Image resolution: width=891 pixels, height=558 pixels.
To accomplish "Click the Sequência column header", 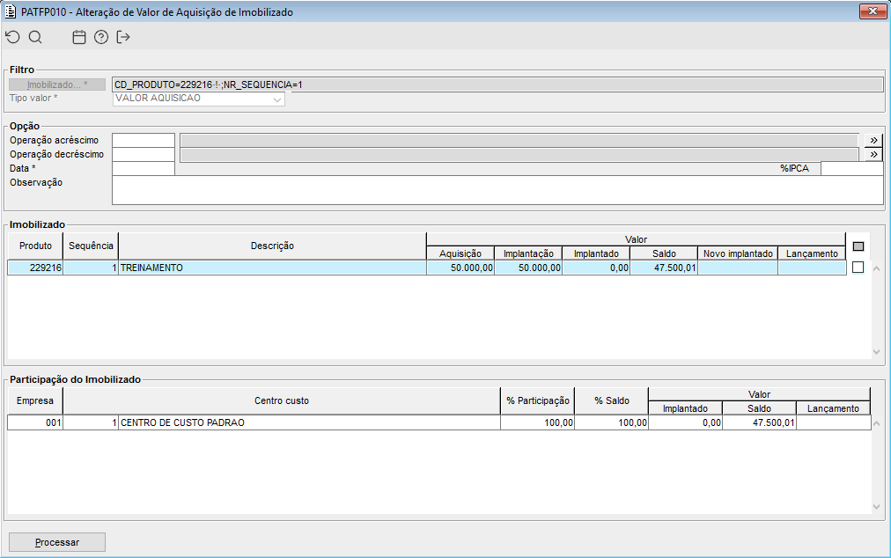I will click(91, 246).
